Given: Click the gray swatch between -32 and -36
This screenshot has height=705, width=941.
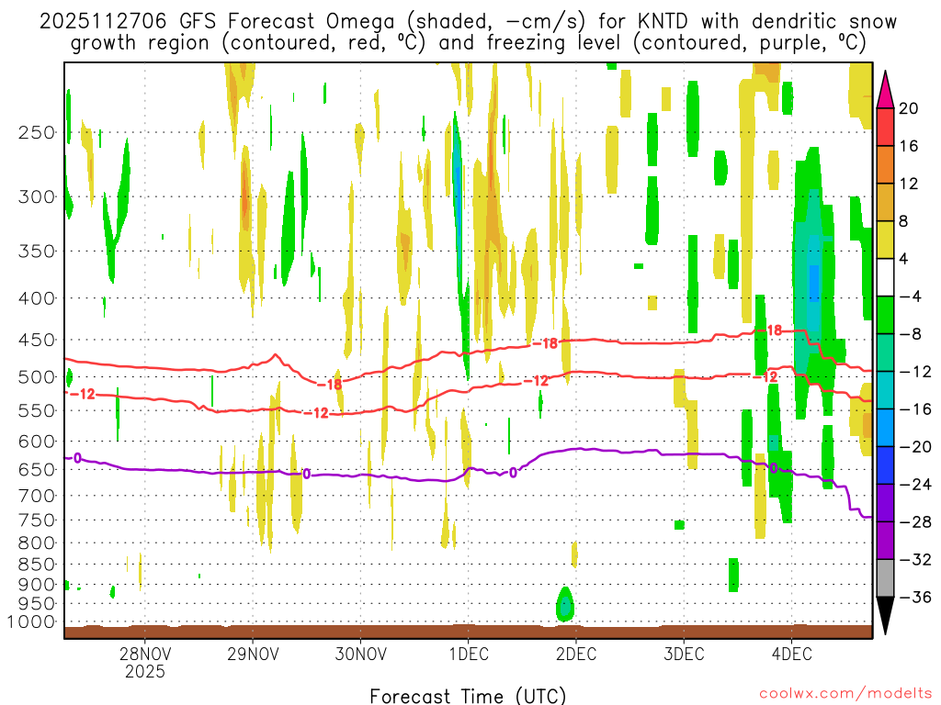Looking at the screenshot, I should [885, 578].
